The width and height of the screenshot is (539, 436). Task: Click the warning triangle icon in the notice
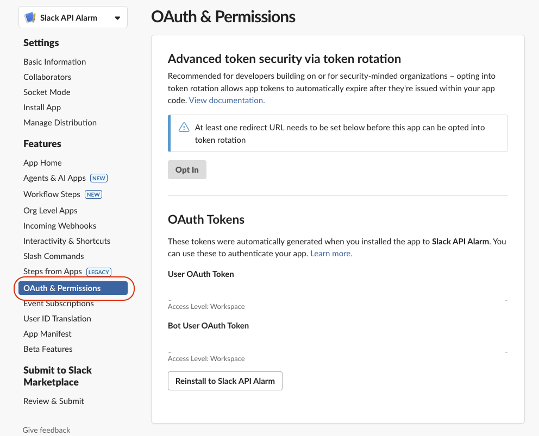click(184, 128)
